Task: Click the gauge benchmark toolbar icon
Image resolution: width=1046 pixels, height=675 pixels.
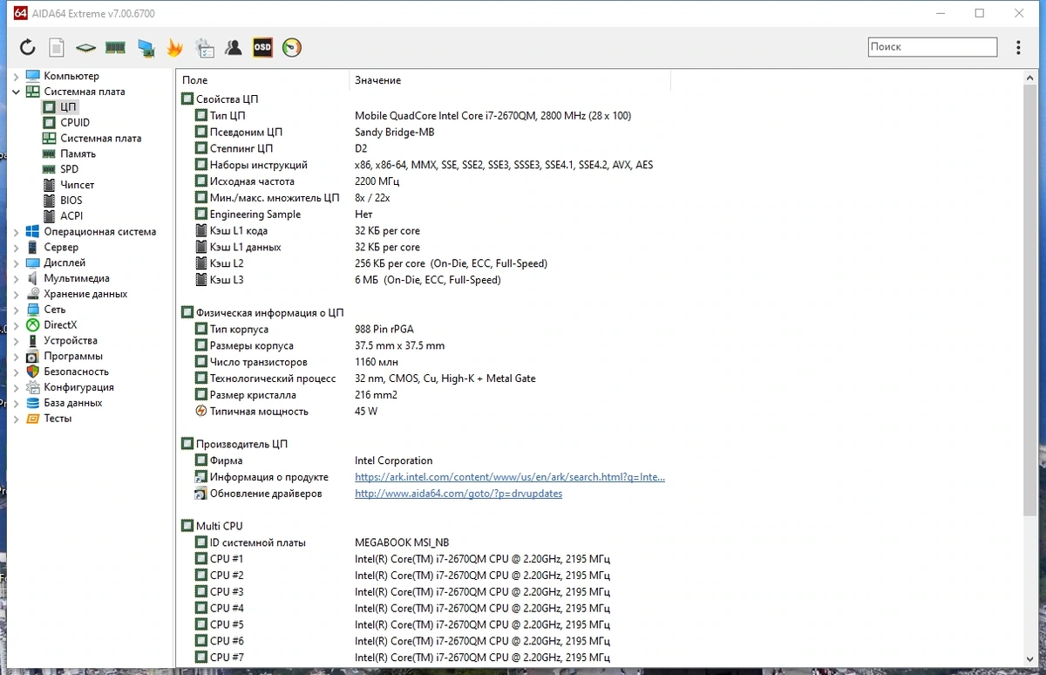Action: [292, 47]
